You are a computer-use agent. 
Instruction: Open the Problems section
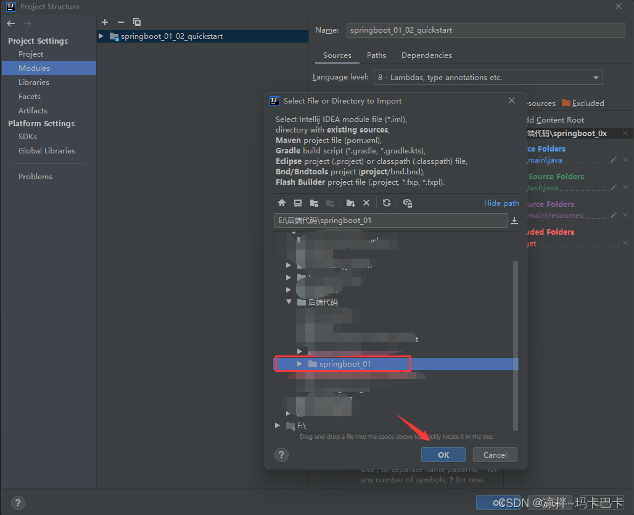point(35,177)
